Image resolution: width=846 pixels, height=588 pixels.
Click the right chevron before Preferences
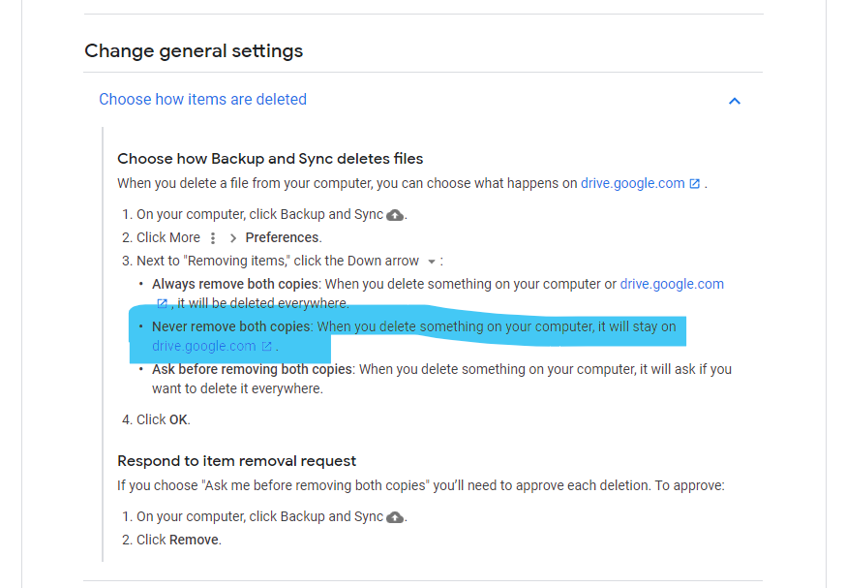click(x=233, y=238)
